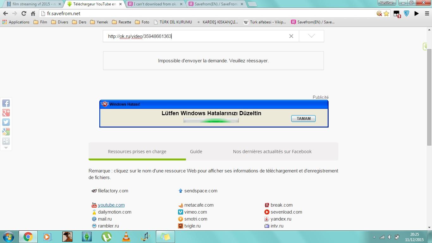
Task: Expand the share sidebar small down arrow
Action: [x=6, y=148]
